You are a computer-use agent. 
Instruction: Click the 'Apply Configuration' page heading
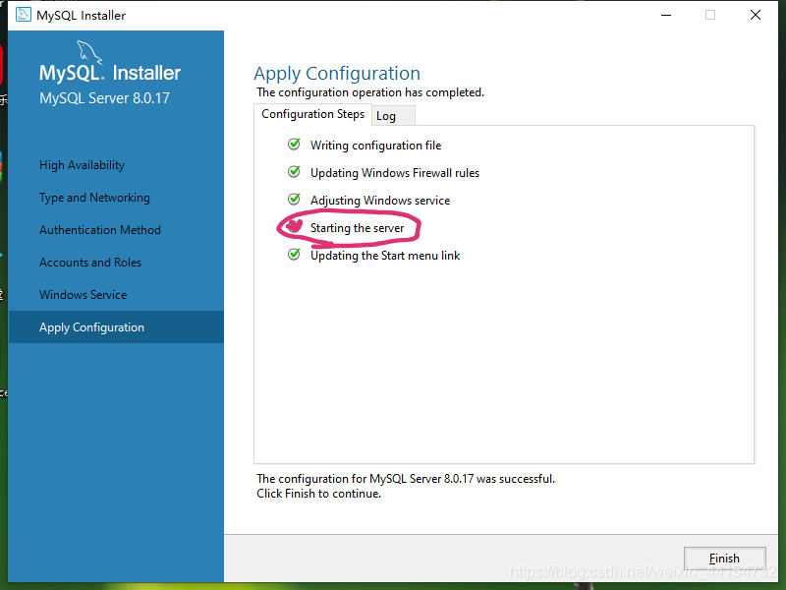[337, 73]
